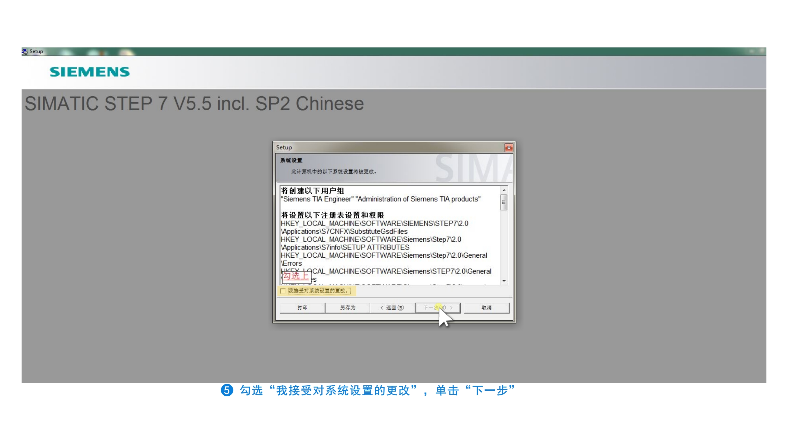Click the SIMA watermark in dialog header
The height and width of the screenshot is (443, 788).
point(473,169)
